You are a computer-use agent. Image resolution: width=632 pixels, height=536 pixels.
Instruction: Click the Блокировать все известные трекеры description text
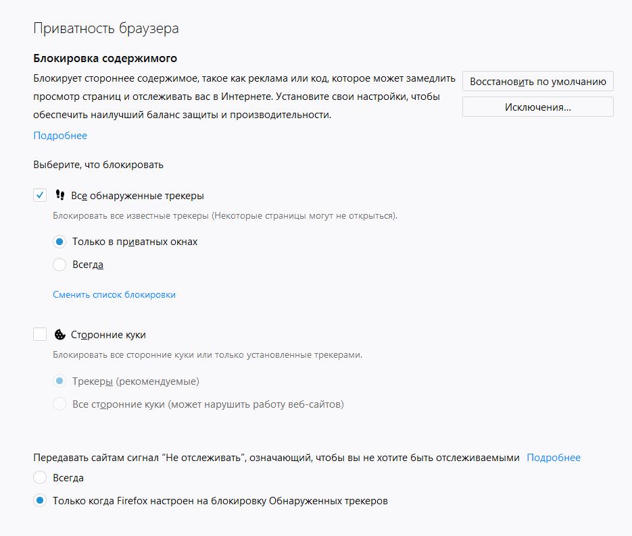(225, 216)
